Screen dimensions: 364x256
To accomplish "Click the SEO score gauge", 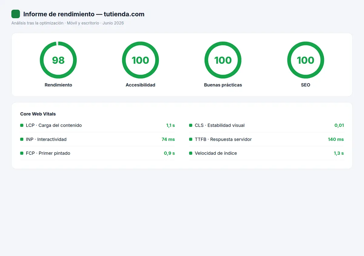I will (305, 60).
